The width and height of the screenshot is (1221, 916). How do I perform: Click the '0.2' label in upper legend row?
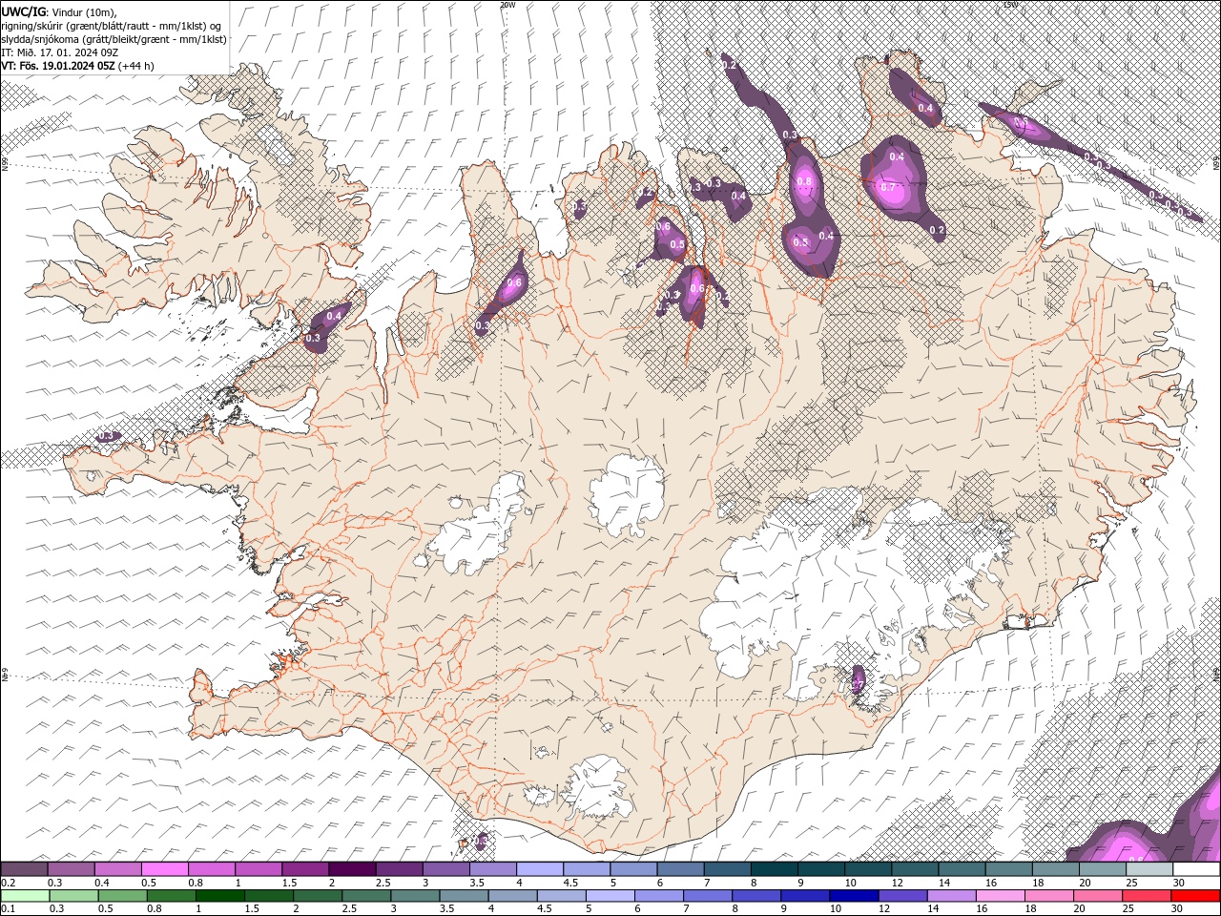[x=9, y=883]
